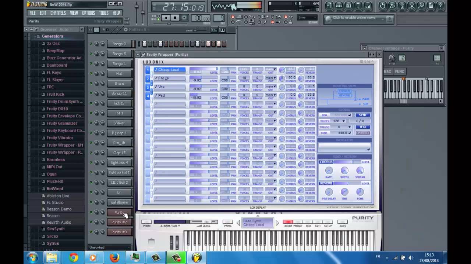471x264 pixels.
Task: Open the global Voices 128 dropdown
Action: click(338, 121)
